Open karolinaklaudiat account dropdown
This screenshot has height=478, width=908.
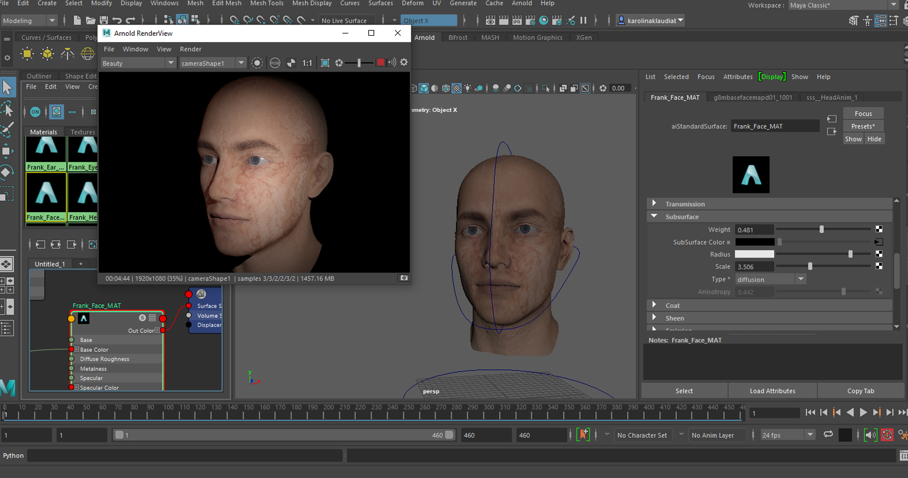coord(650,20)
